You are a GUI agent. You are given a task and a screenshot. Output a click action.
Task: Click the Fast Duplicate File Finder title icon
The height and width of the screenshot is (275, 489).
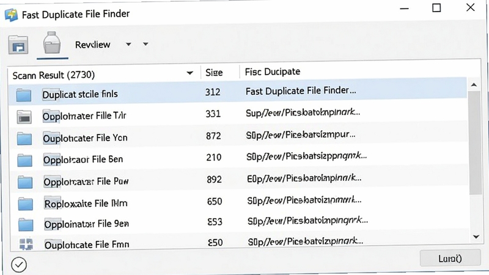point(11,15)
